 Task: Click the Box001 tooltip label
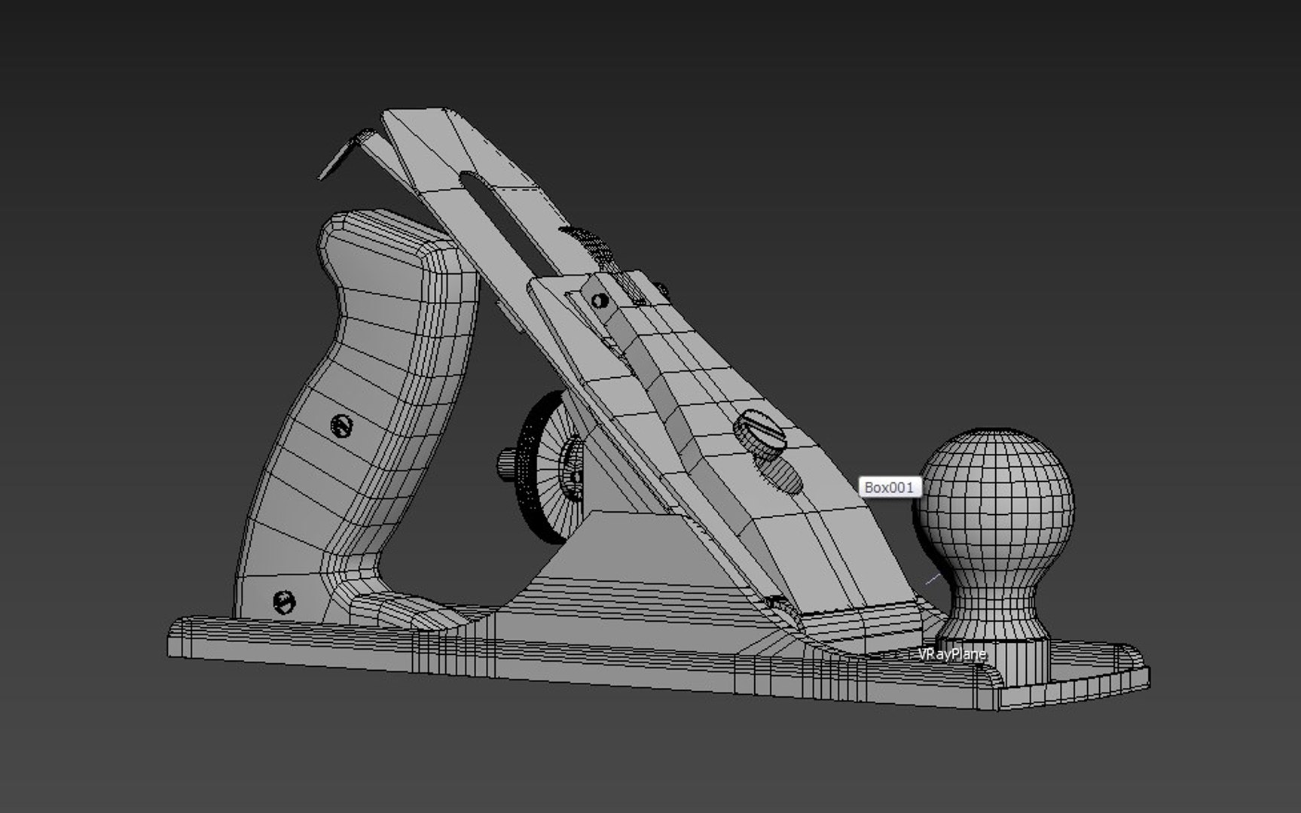pos(889,487)
